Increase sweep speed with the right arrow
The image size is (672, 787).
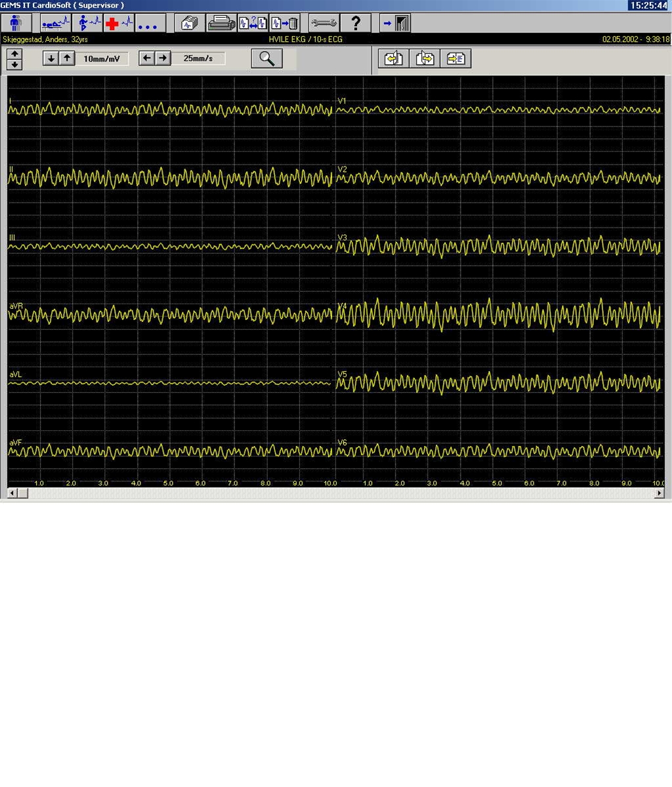click(162, 58)
